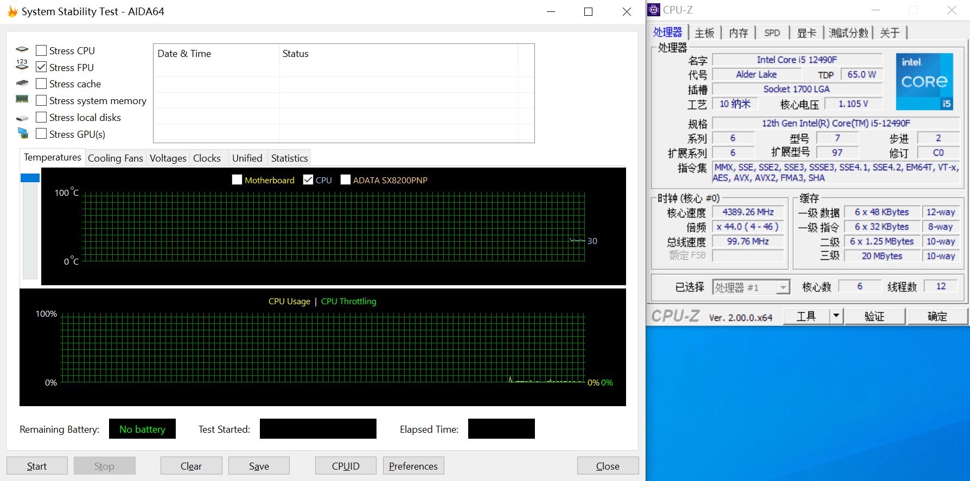The width and height of the screenshot is (970, 481).
Task: Click the 123 FPU icon beside Stress FPU
Action: pos(22,65)
